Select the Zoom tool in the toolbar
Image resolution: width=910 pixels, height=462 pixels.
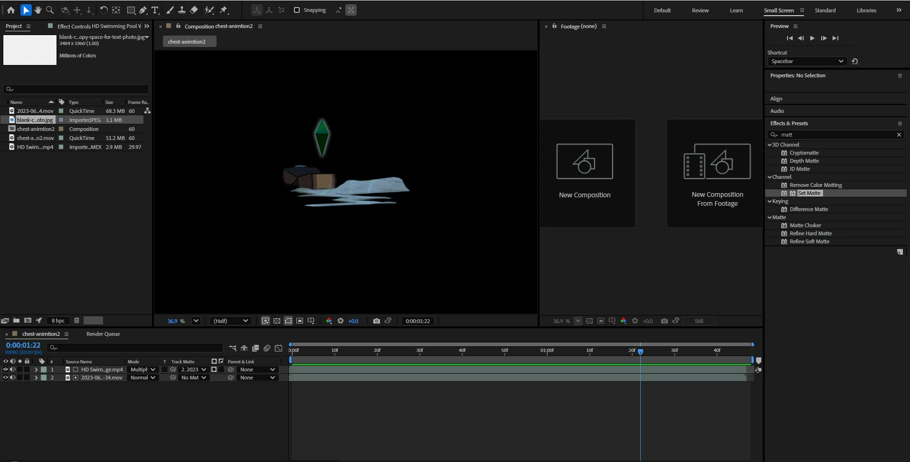pyautogui.click(x=50, y=10)
